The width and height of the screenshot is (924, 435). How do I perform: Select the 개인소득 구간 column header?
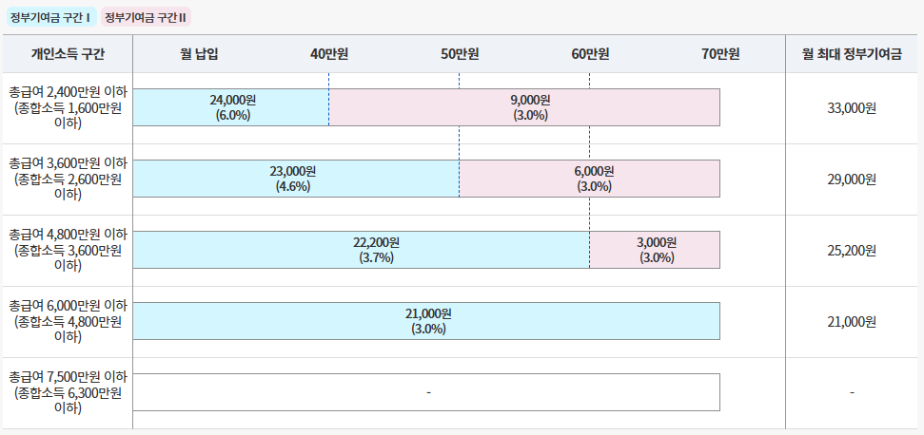coord(68,54)
